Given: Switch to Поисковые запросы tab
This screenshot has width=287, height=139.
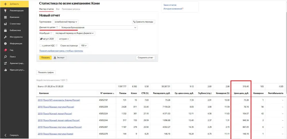Looking at the screenshot, I should (71, 9).
